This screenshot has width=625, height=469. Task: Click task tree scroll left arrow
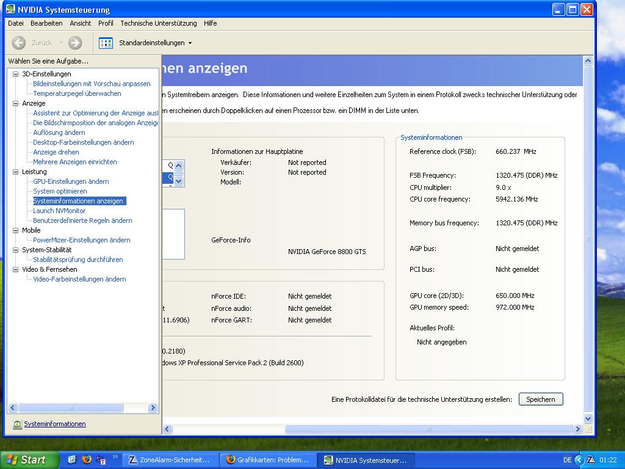tap(13, 407)
